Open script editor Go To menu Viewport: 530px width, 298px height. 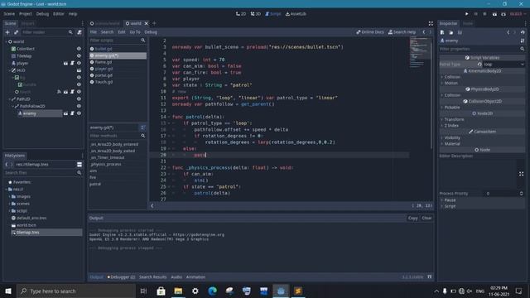click(x=135, y=32)
